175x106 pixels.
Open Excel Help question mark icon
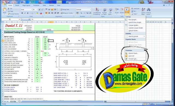[164, 5]
